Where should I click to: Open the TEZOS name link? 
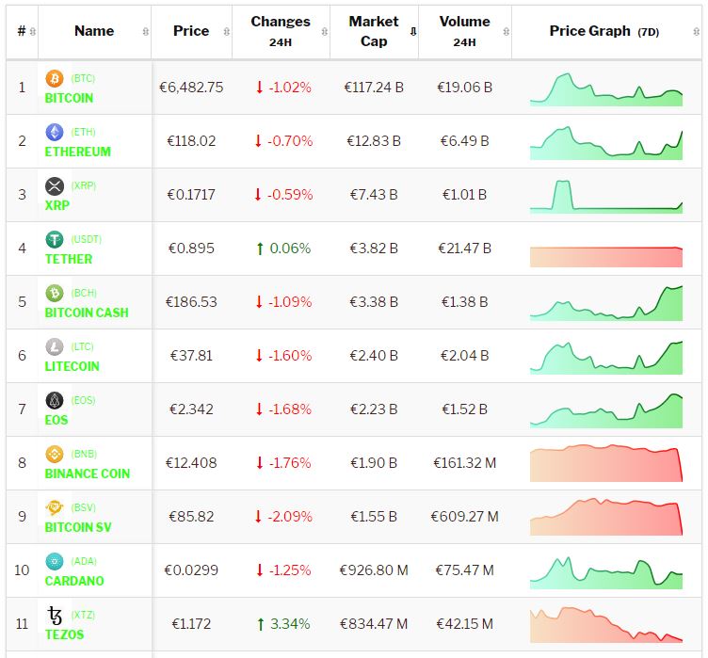tap(64, 634)
